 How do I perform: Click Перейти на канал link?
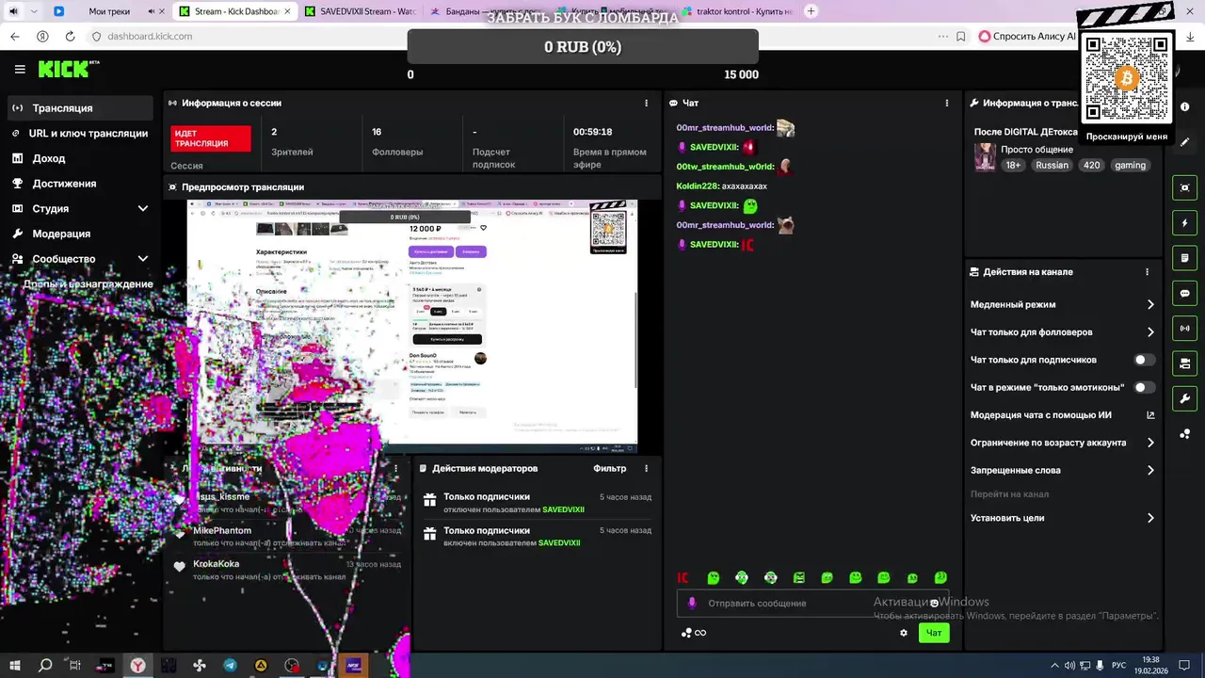coord(1009,494)
